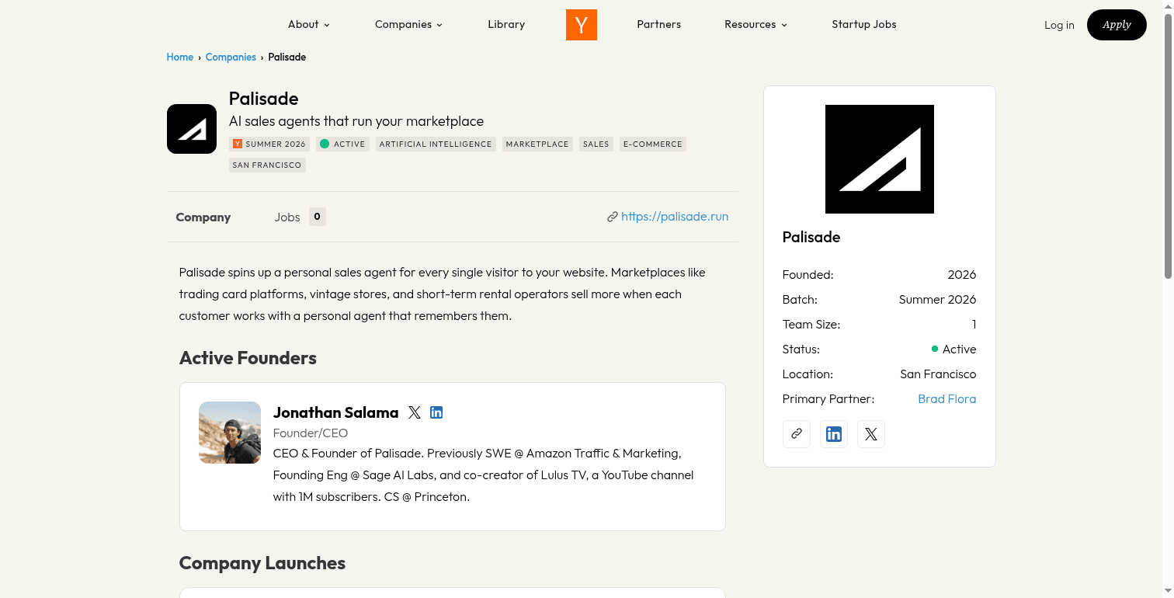
Task: Click the small Palisade logo beside the title
Action: pos(192,129)
